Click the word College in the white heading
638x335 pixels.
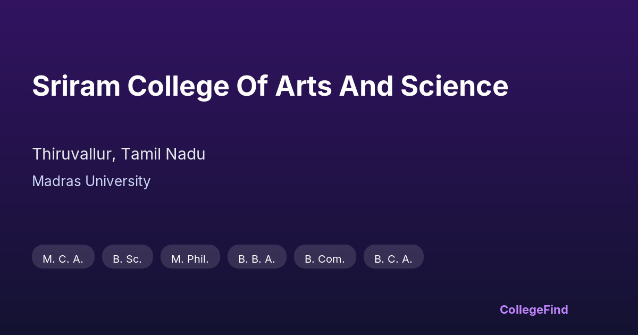(178, 86)
